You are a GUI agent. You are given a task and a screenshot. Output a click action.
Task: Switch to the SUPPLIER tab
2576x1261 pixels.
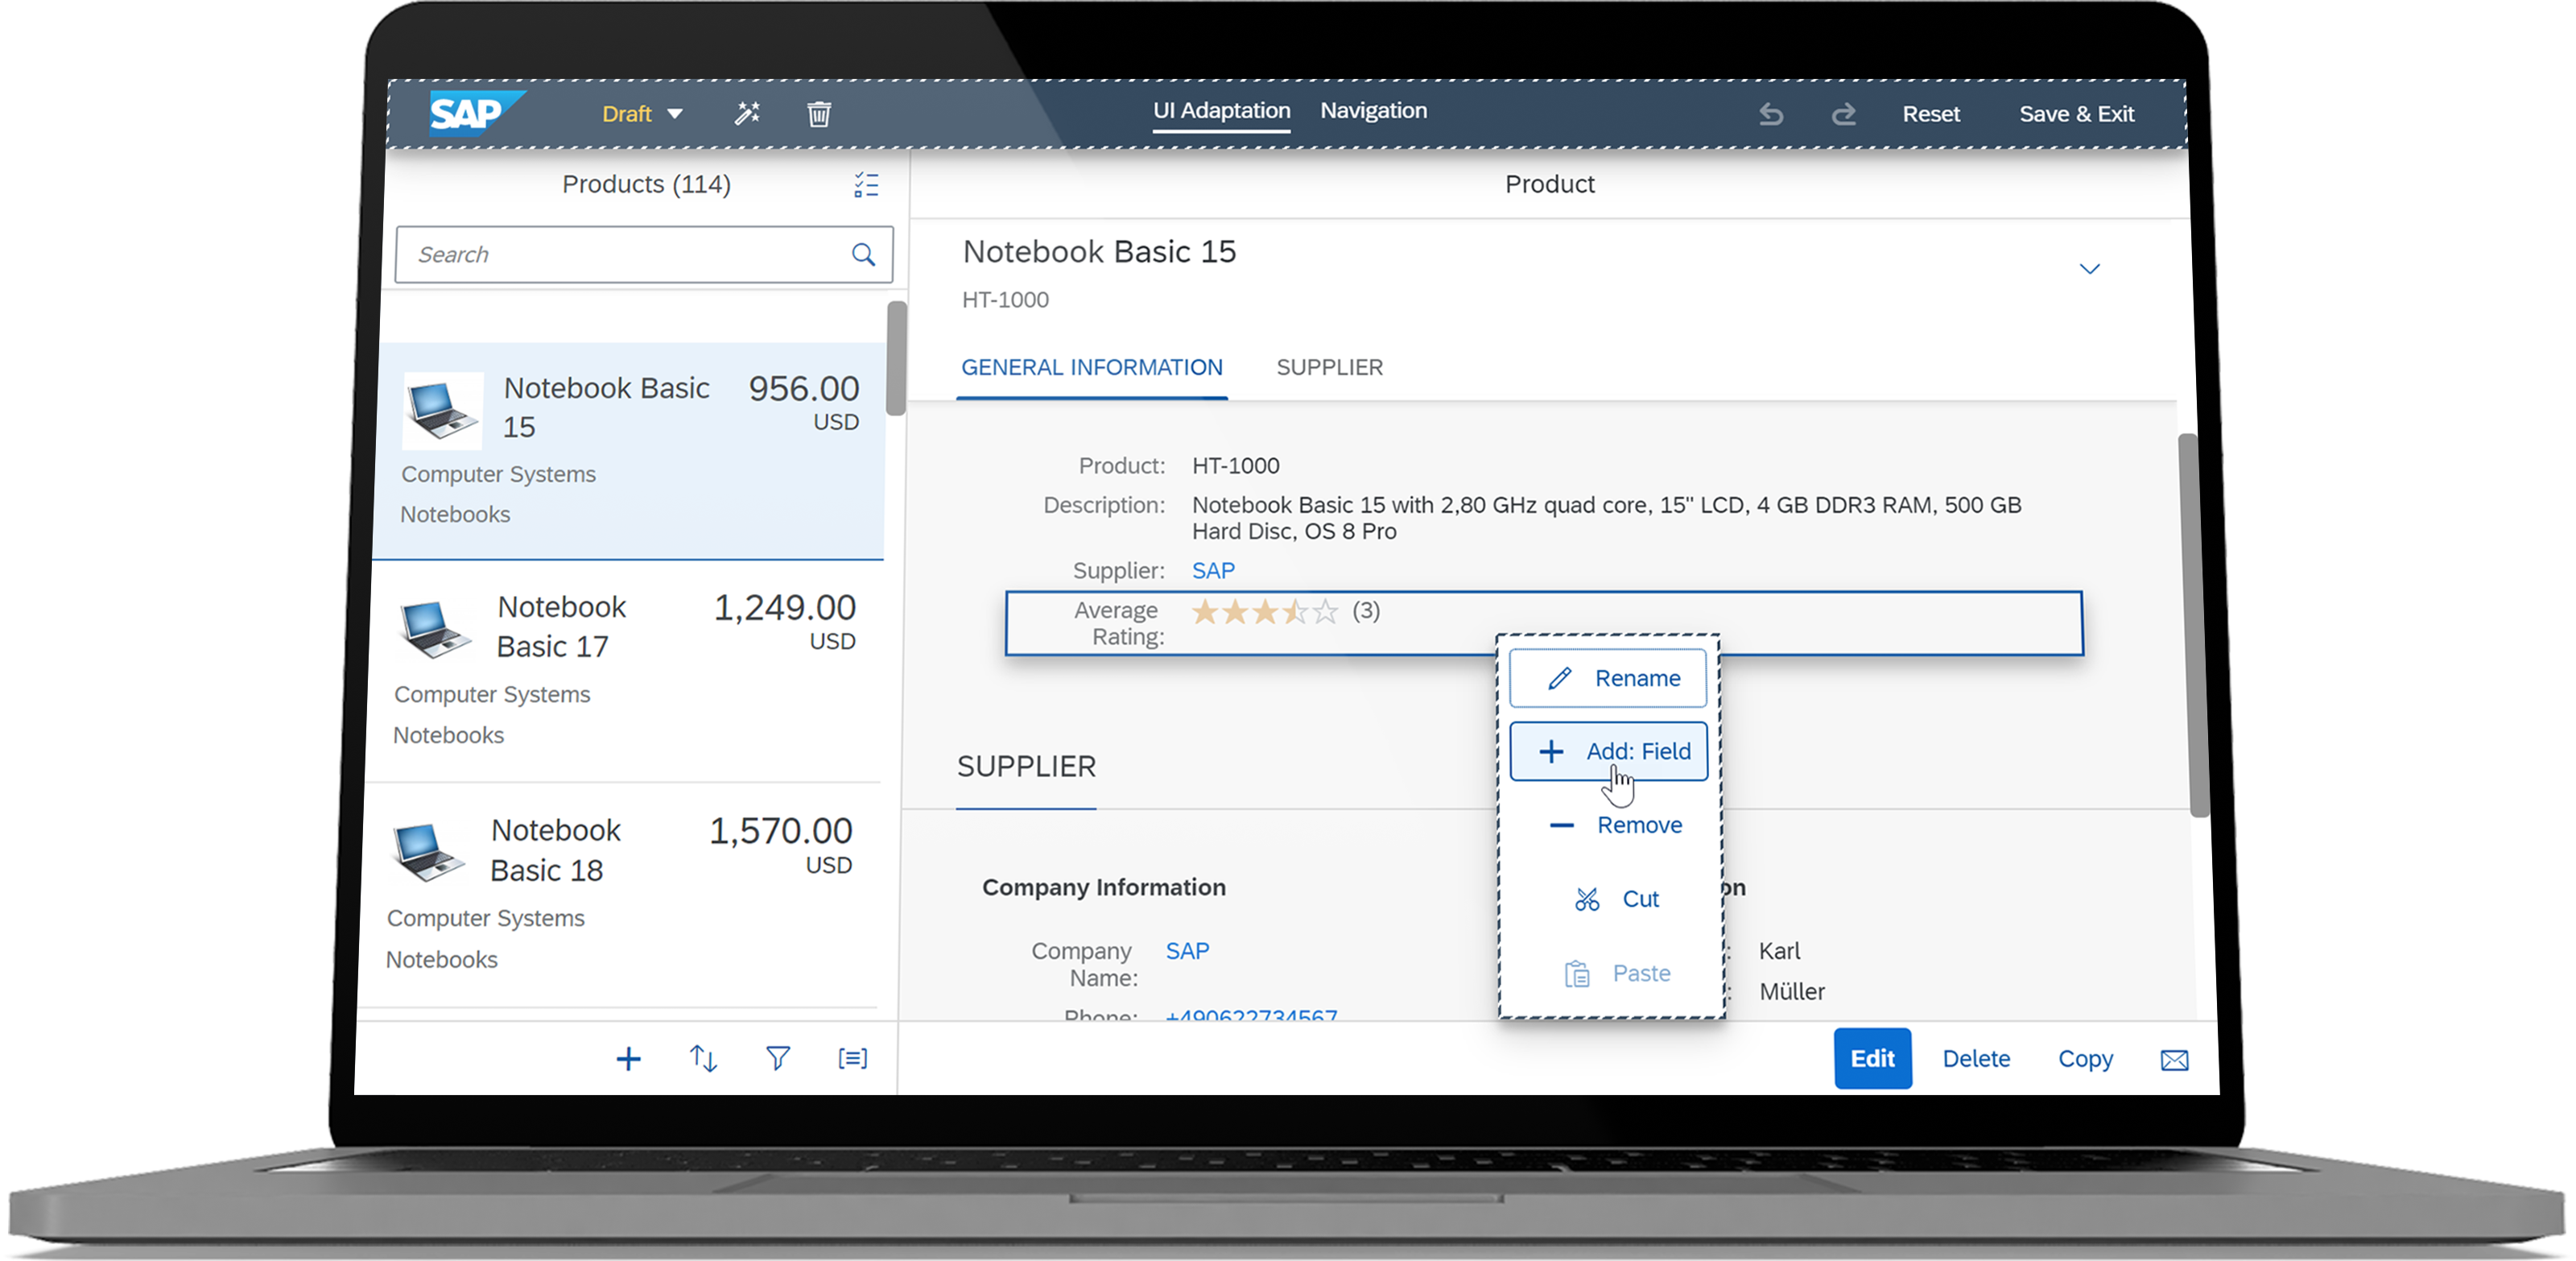point(1330,367)
